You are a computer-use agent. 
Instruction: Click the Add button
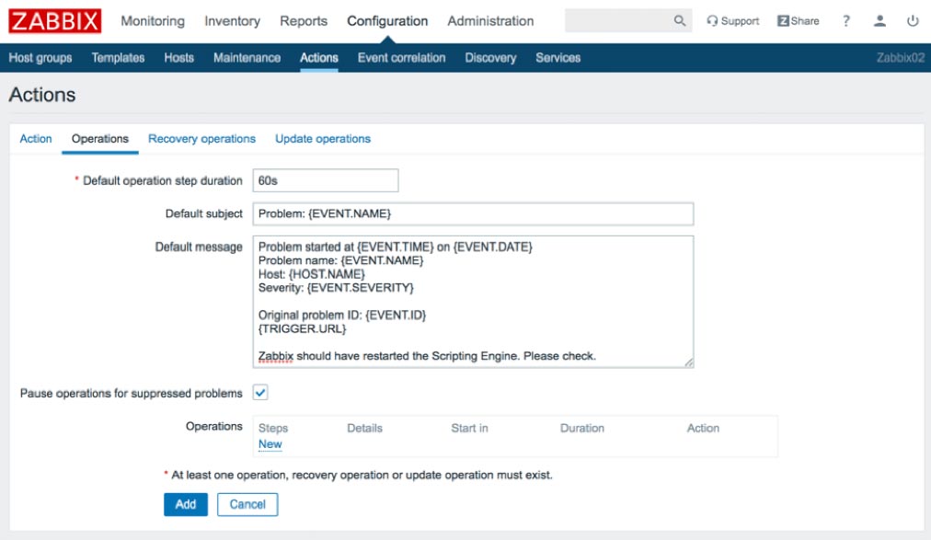click(x=186, y=504)
